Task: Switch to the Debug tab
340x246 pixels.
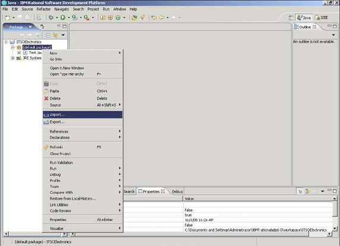Action: tap(177, 191)
